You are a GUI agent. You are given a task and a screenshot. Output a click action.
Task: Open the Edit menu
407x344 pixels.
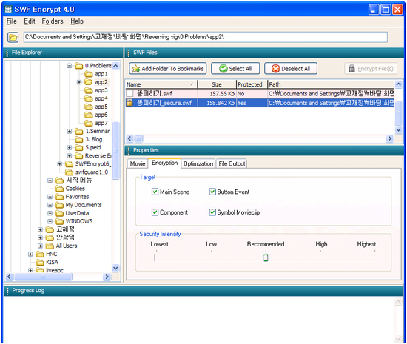coord(30,21)
